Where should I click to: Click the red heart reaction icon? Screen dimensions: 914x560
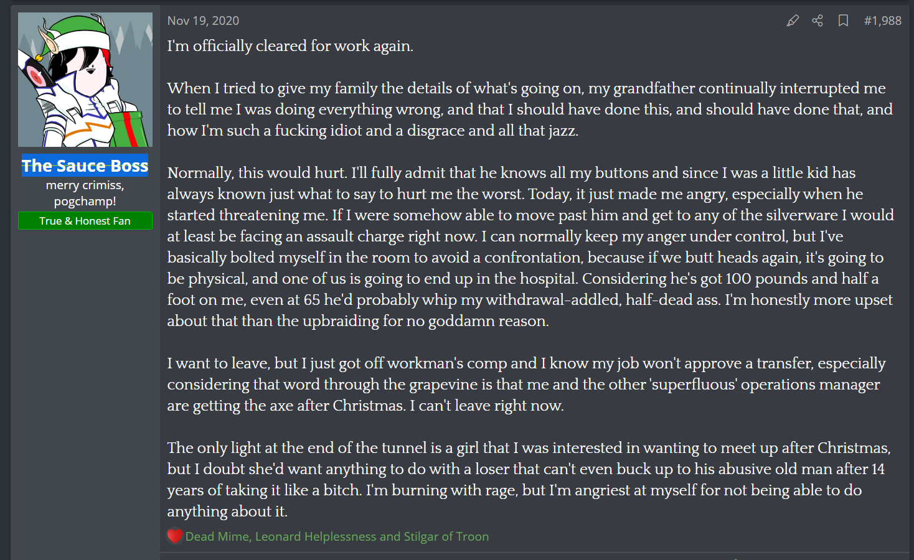tap(175, 536)
